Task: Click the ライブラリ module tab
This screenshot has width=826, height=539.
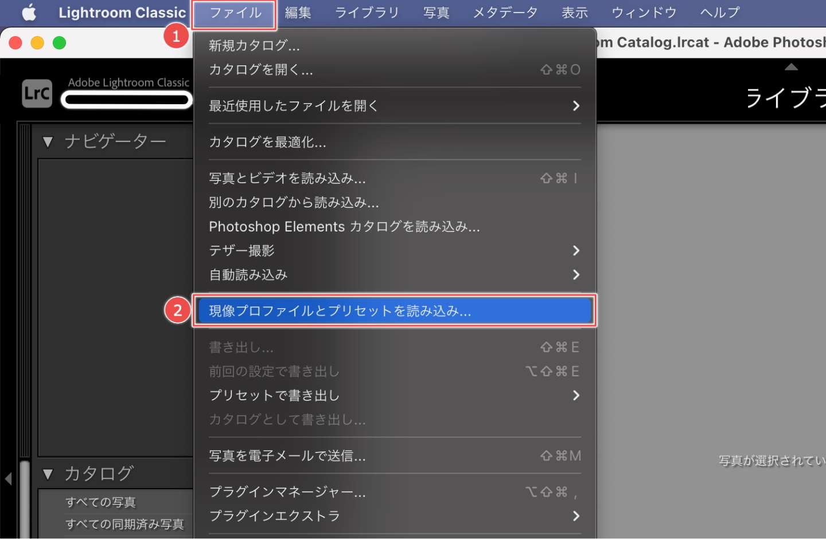Action: pyautogui.click(x=786, y=98)
